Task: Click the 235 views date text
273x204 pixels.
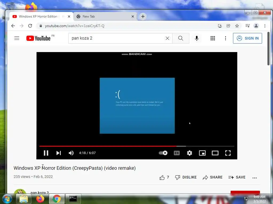Action: pos(33,177)
